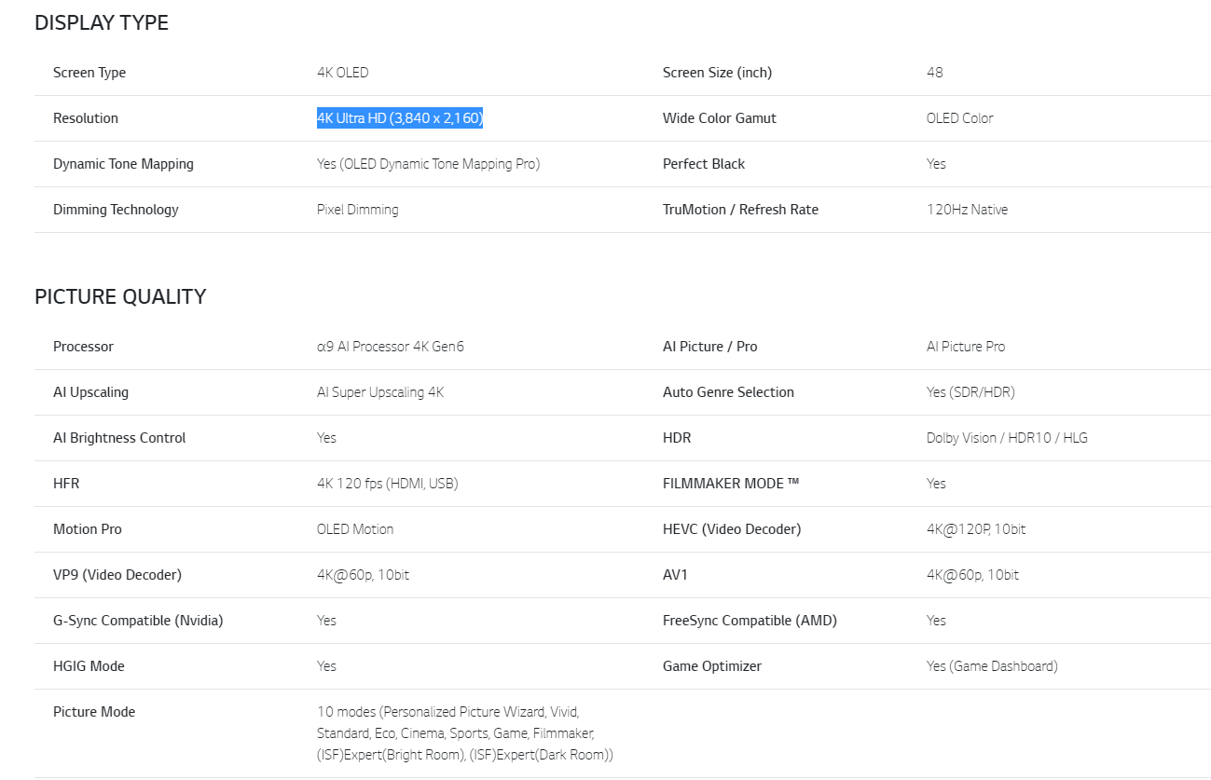Viewport: 1211px width, 780px height.
Task: Click the Screen Size value 48
Action: click(934, 73)
